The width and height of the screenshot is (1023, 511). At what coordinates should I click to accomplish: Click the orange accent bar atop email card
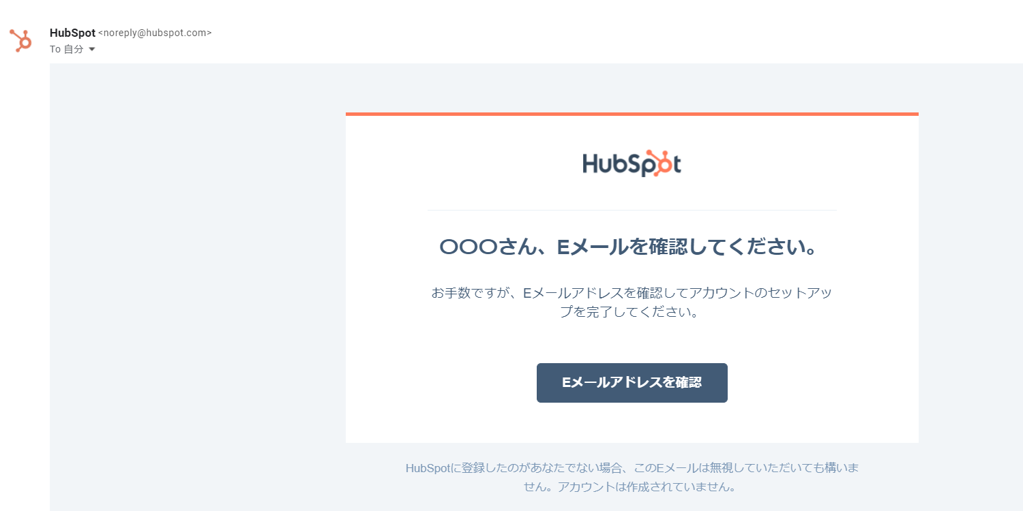pos(632,114)
